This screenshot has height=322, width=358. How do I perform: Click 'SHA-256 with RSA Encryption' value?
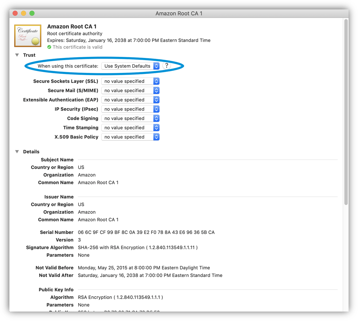click(138, 247)
